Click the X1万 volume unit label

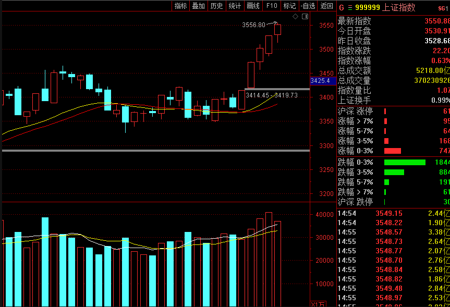pos(318,304)
